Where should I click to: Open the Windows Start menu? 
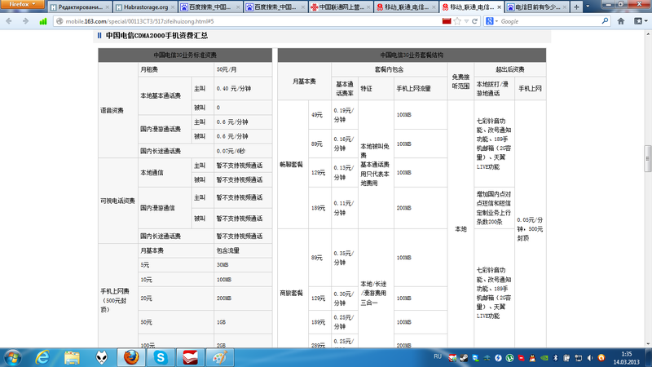click(12, 357)
